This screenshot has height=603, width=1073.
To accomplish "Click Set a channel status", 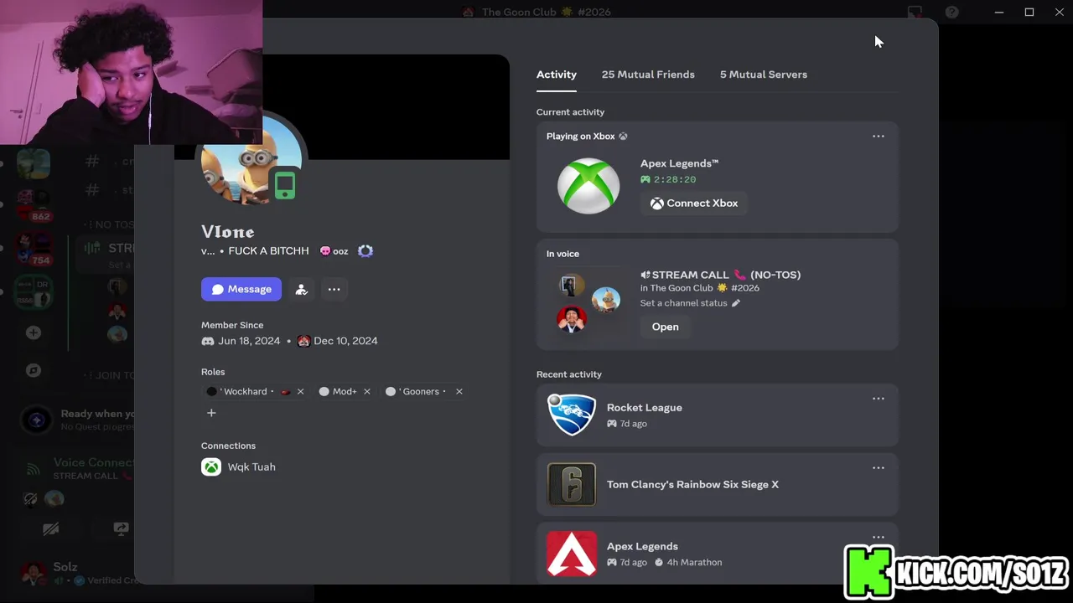I will pyautogui.click(x=683, y=303).
